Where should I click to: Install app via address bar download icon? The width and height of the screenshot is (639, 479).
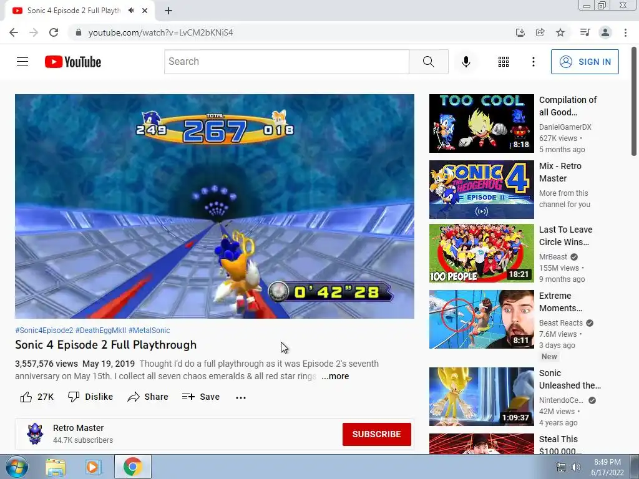tap(520, 32)
